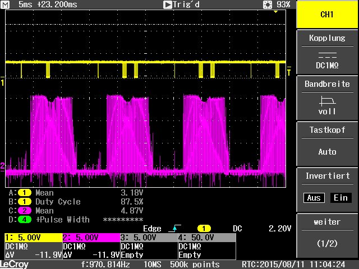Click channel 1 ΔV -11.9V readout
The height and width of the screenshot is (269, 359).
click(x=34, y=255)
